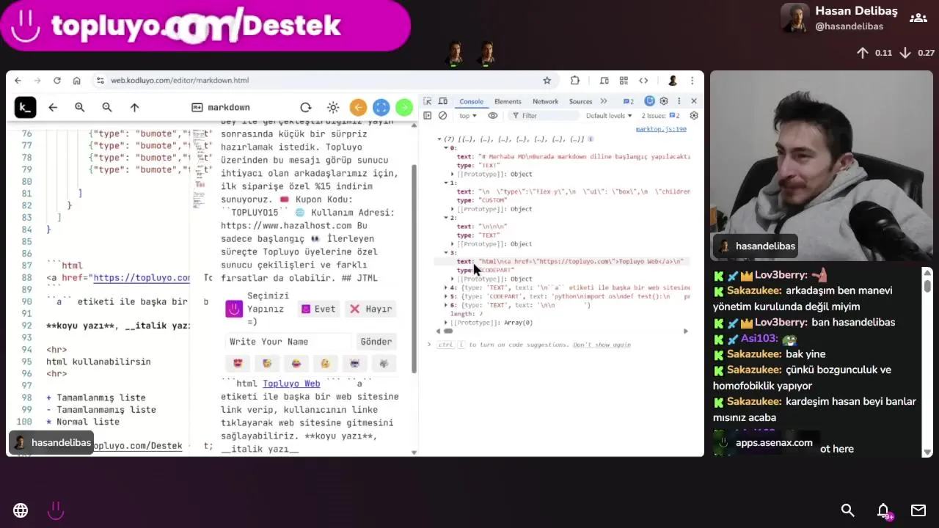Zoom out with the minus magnifier icon
The width and height of the screenshot is (939, 528).
click(107, 107)
